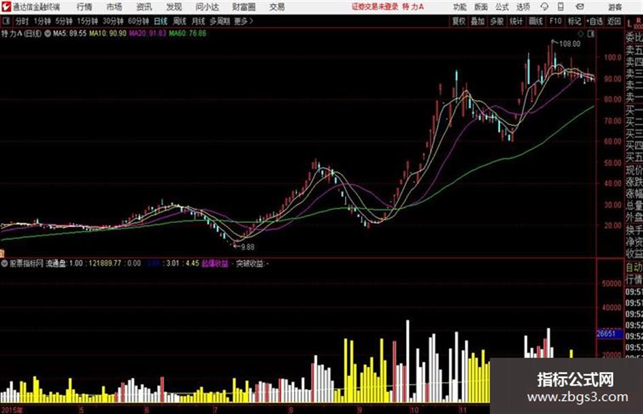Screen dimensions: 643x414
Task: Select the 月线 monthly period tab
Action: (x=198, y=21)
